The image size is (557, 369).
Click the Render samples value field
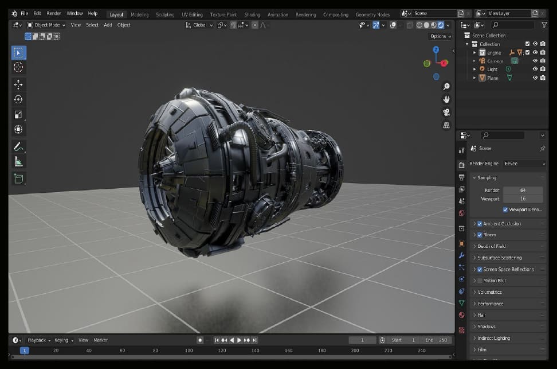point(523,191)
